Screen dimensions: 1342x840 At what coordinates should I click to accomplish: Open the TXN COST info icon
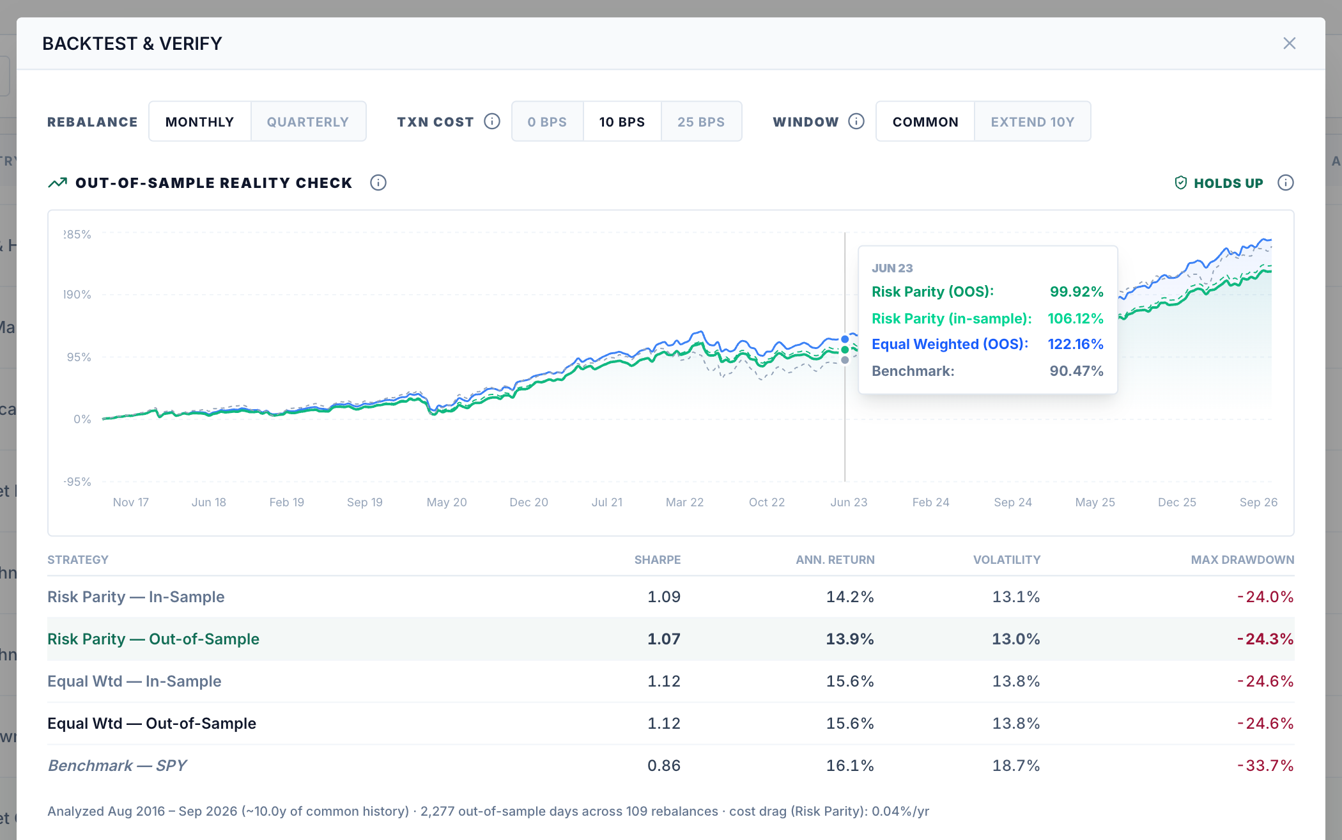click(492, 121)
